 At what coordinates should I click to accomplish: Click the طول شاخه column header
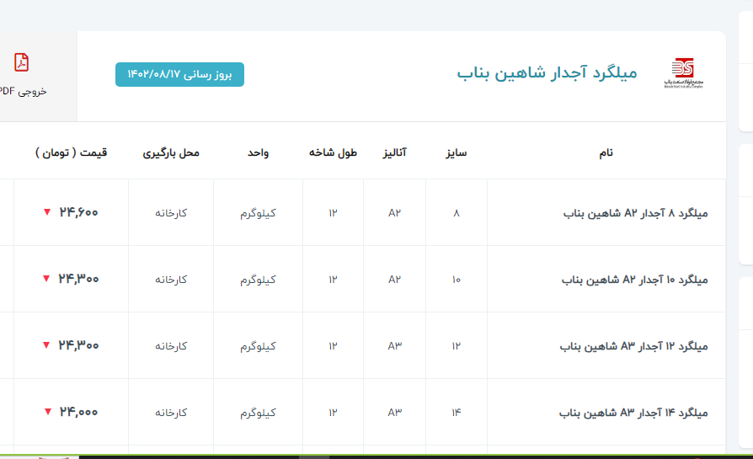(333, 152)
